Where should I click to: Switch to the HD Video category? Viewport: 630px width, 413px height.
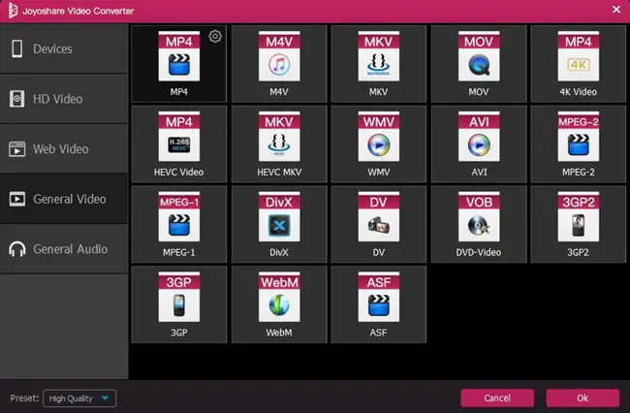pyautogui.click(x=64, y=99)
